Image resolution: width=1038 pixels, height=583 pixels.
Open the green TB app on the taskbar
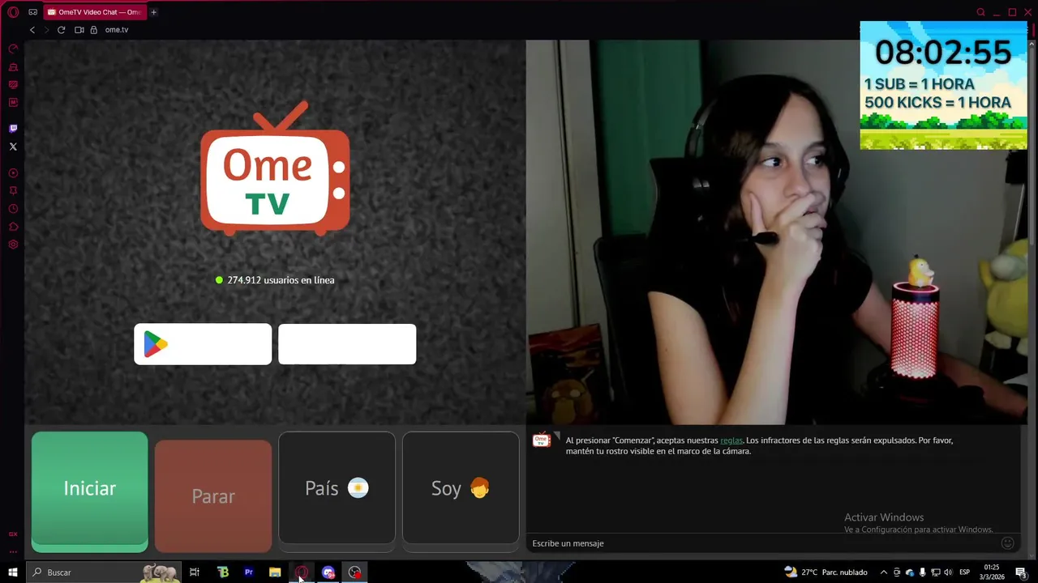[x=223, y=572]
